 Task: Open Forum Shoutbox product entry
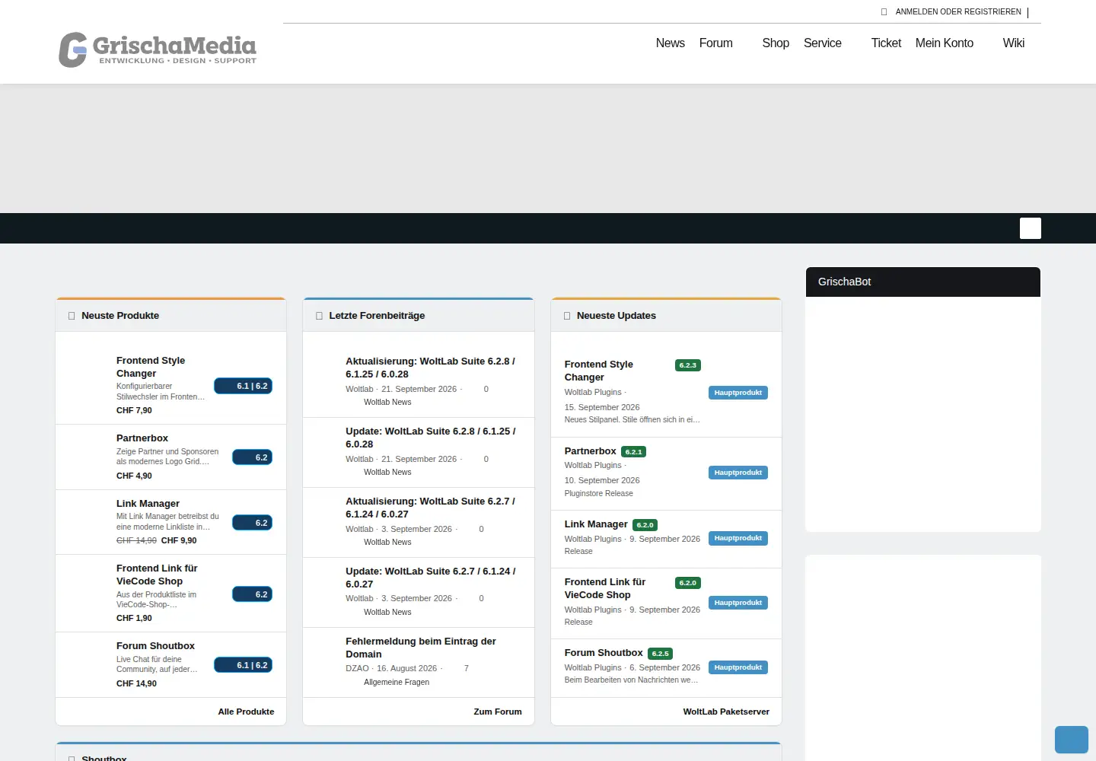point(155,646)
